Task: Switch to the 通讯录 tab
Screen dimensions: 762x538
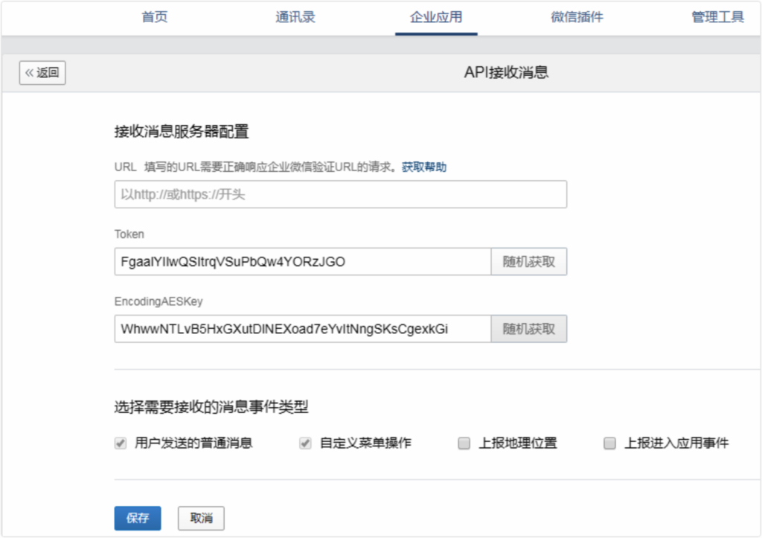Action: [295, 17]
